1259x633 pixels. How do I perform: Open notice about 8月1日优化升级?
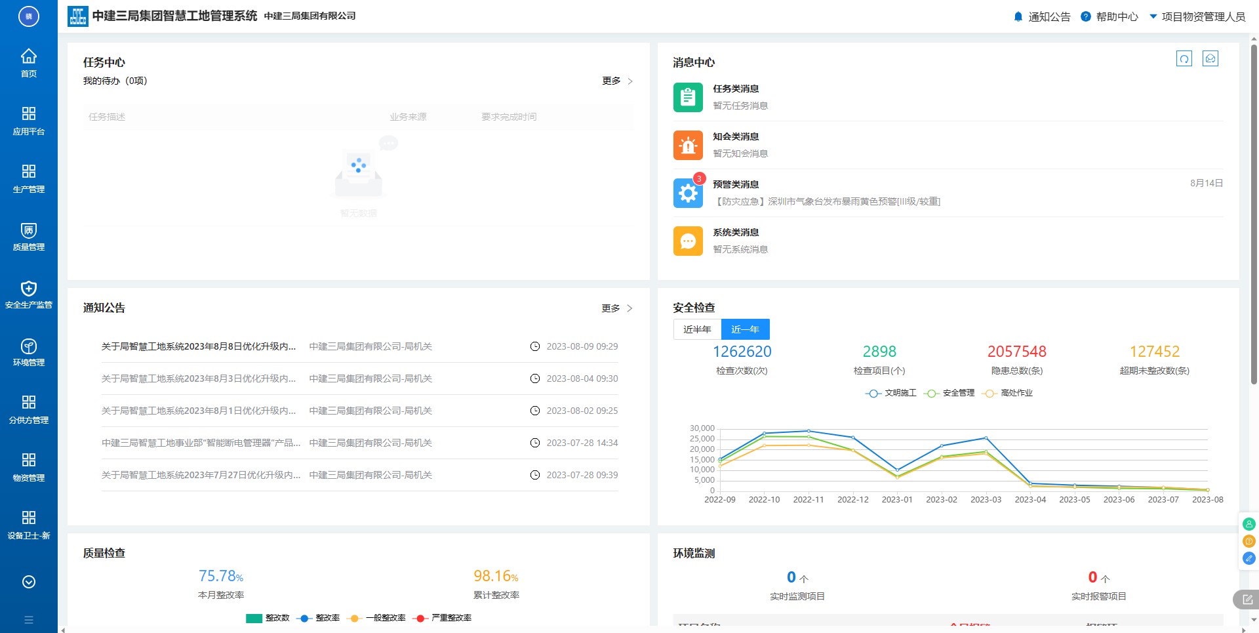pyautogui.click(x=199, y=411)
